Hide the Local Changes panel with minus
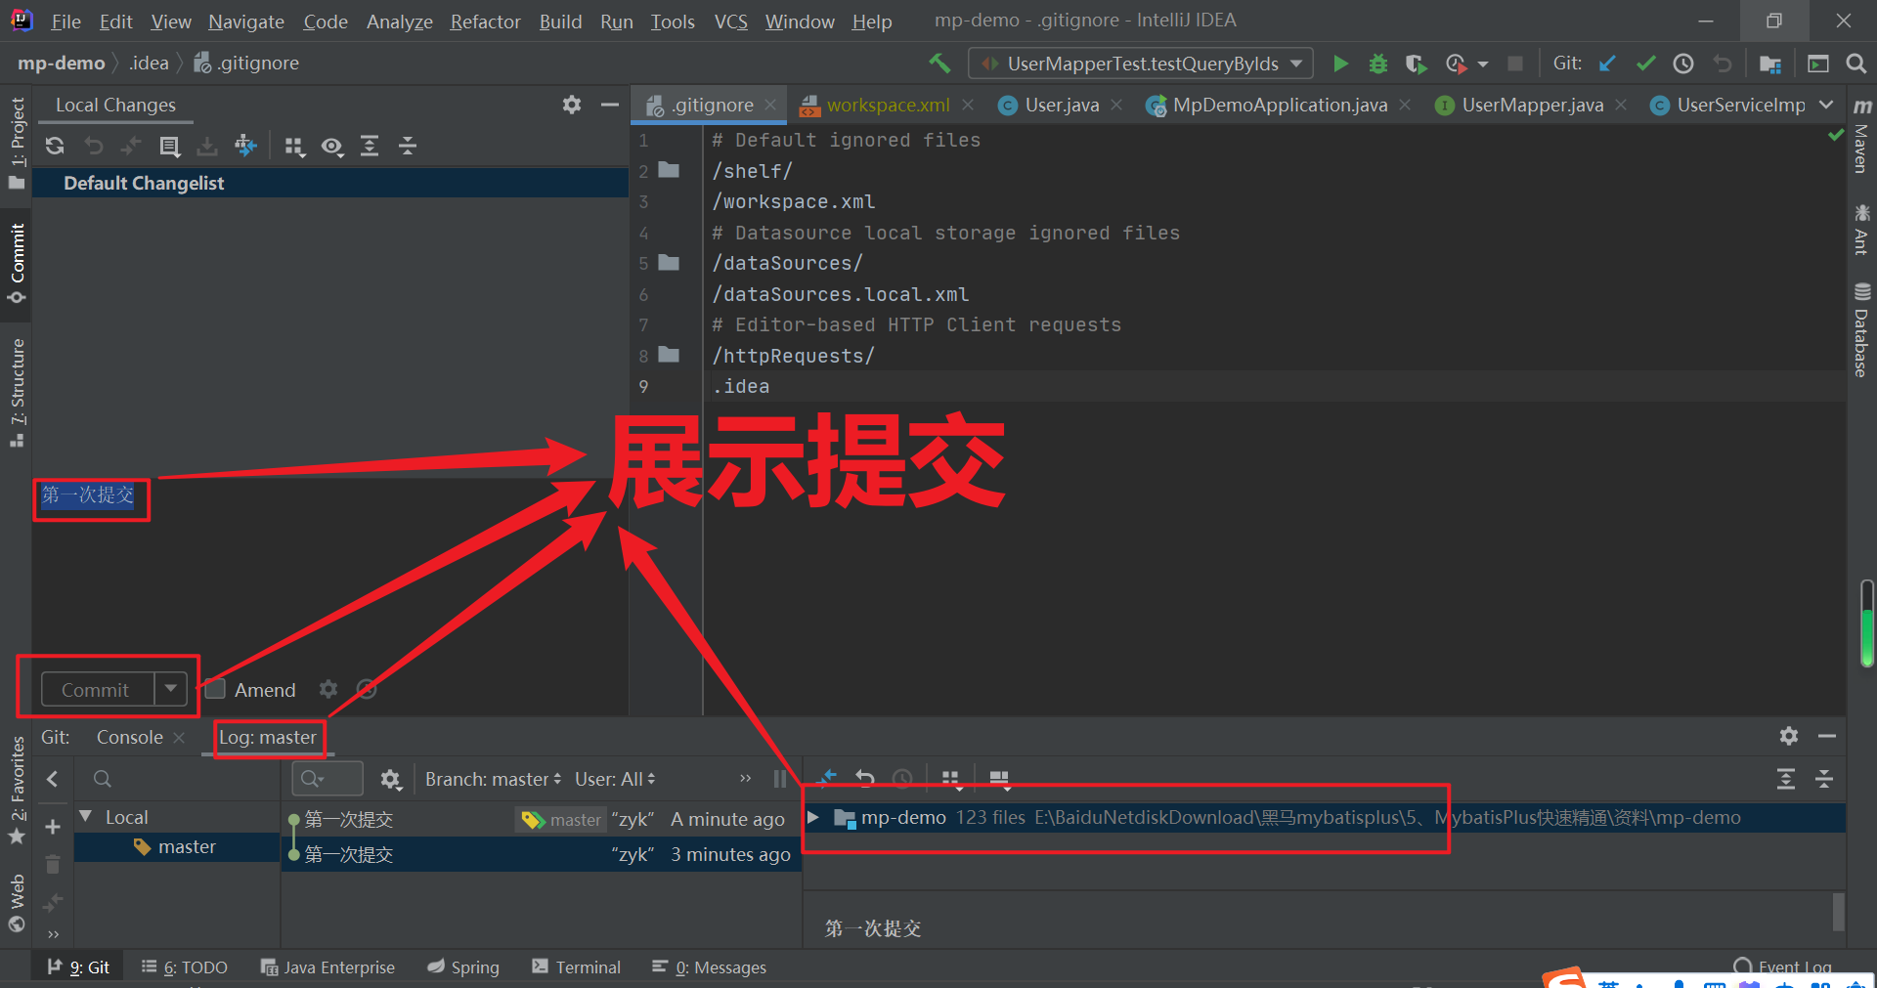This screenshot has width=1877, height=988. pos(610,105)
